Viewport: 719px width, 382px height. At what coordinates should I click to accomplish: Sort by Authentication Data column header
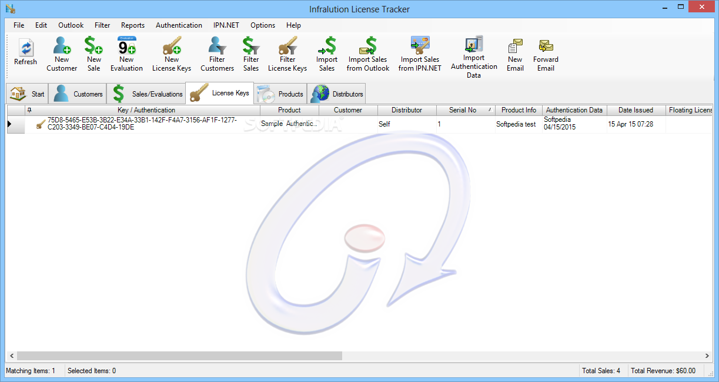click(x=574, y=110)
